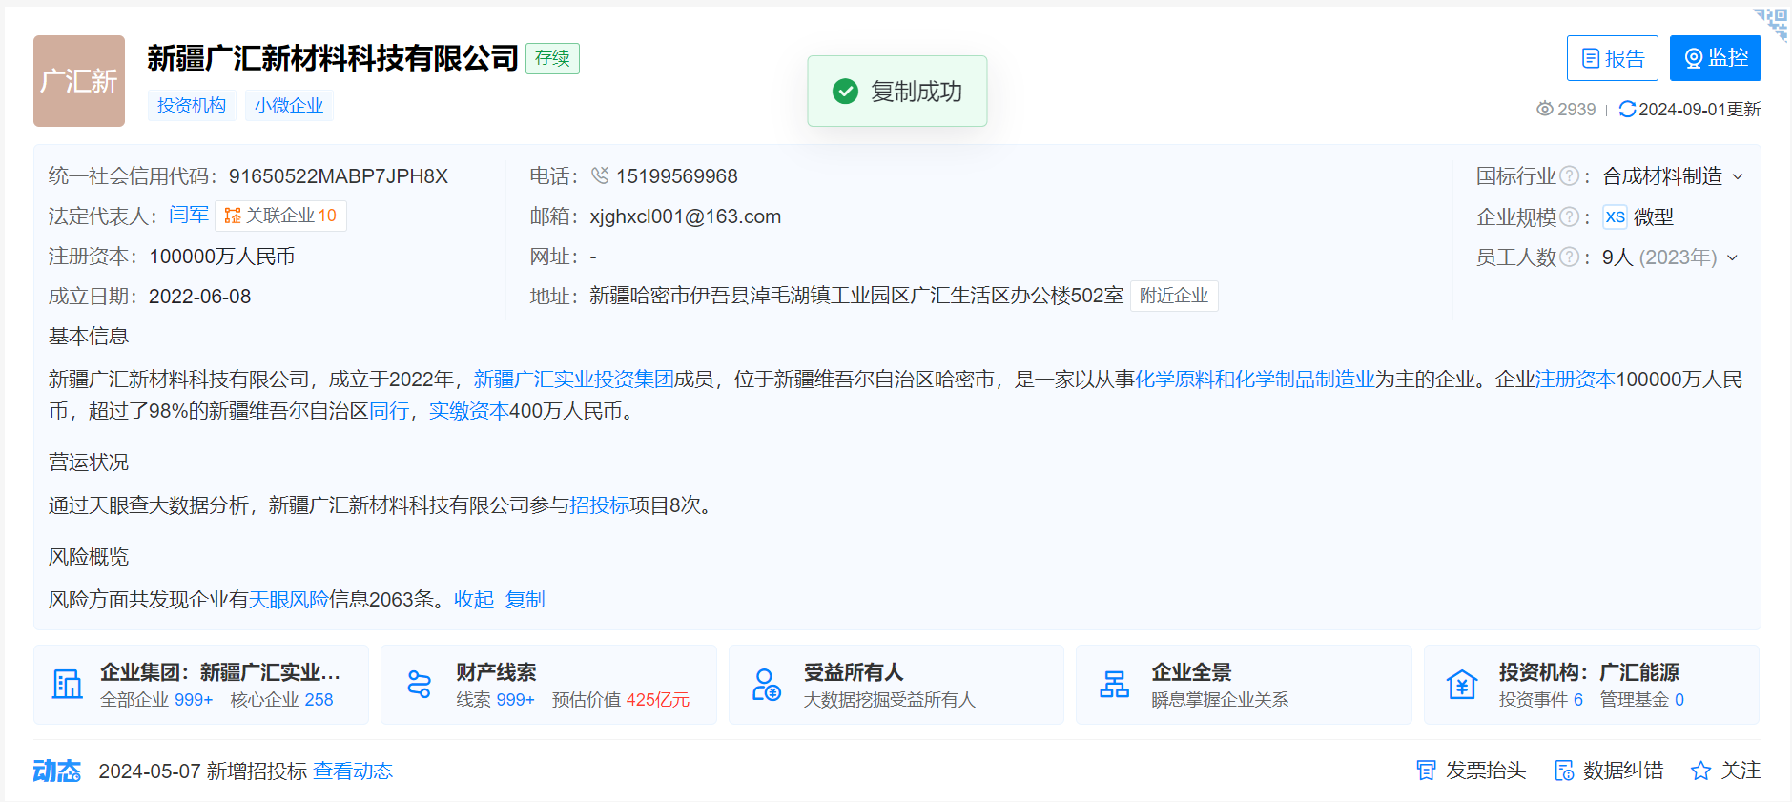Open 投资事件 6 link
Image resolution: width=1792 pixels, height=802 pixels.
[1541, 700]
